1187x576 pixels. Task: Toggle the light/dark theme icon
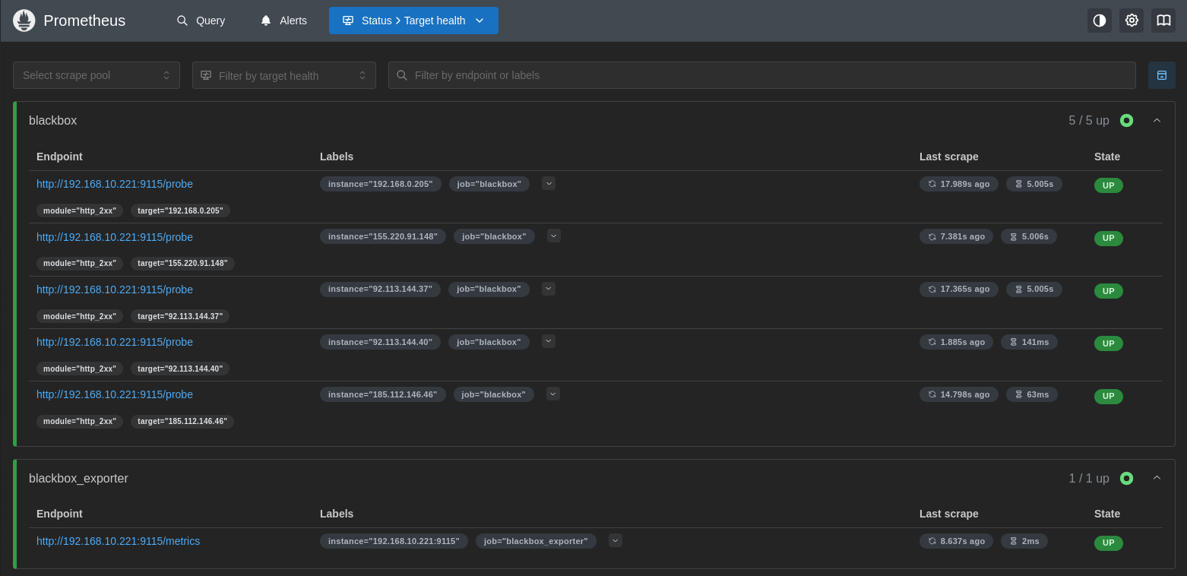[1099, 21]
